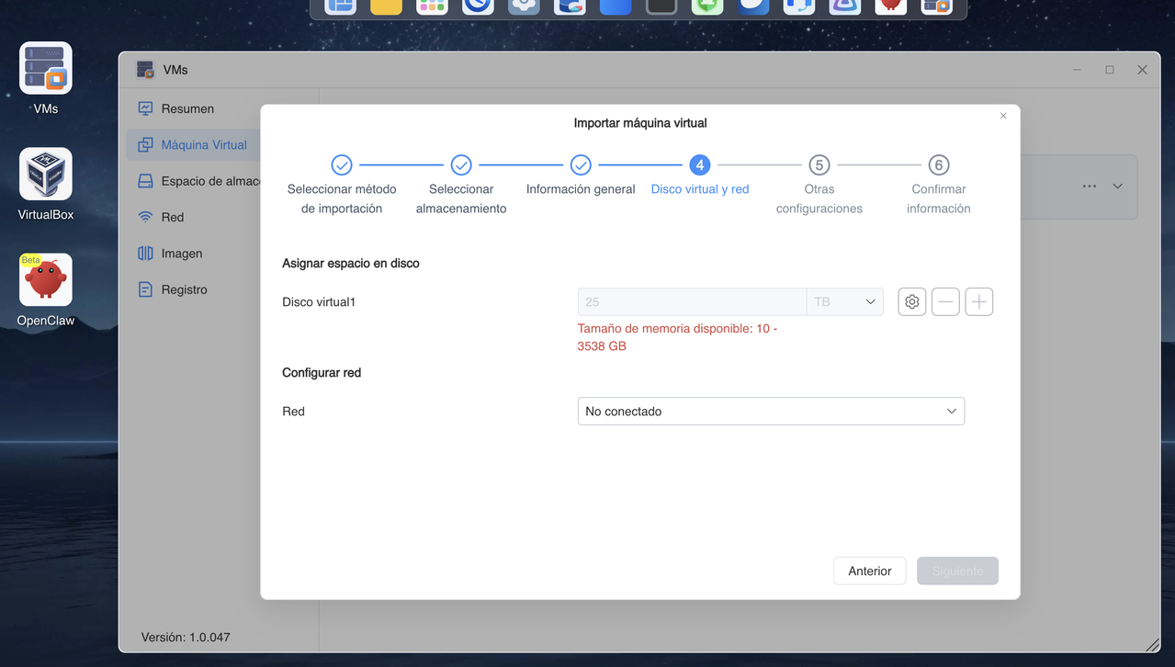
Task: Click the Anterior button
Action: [x=869, y=571]
